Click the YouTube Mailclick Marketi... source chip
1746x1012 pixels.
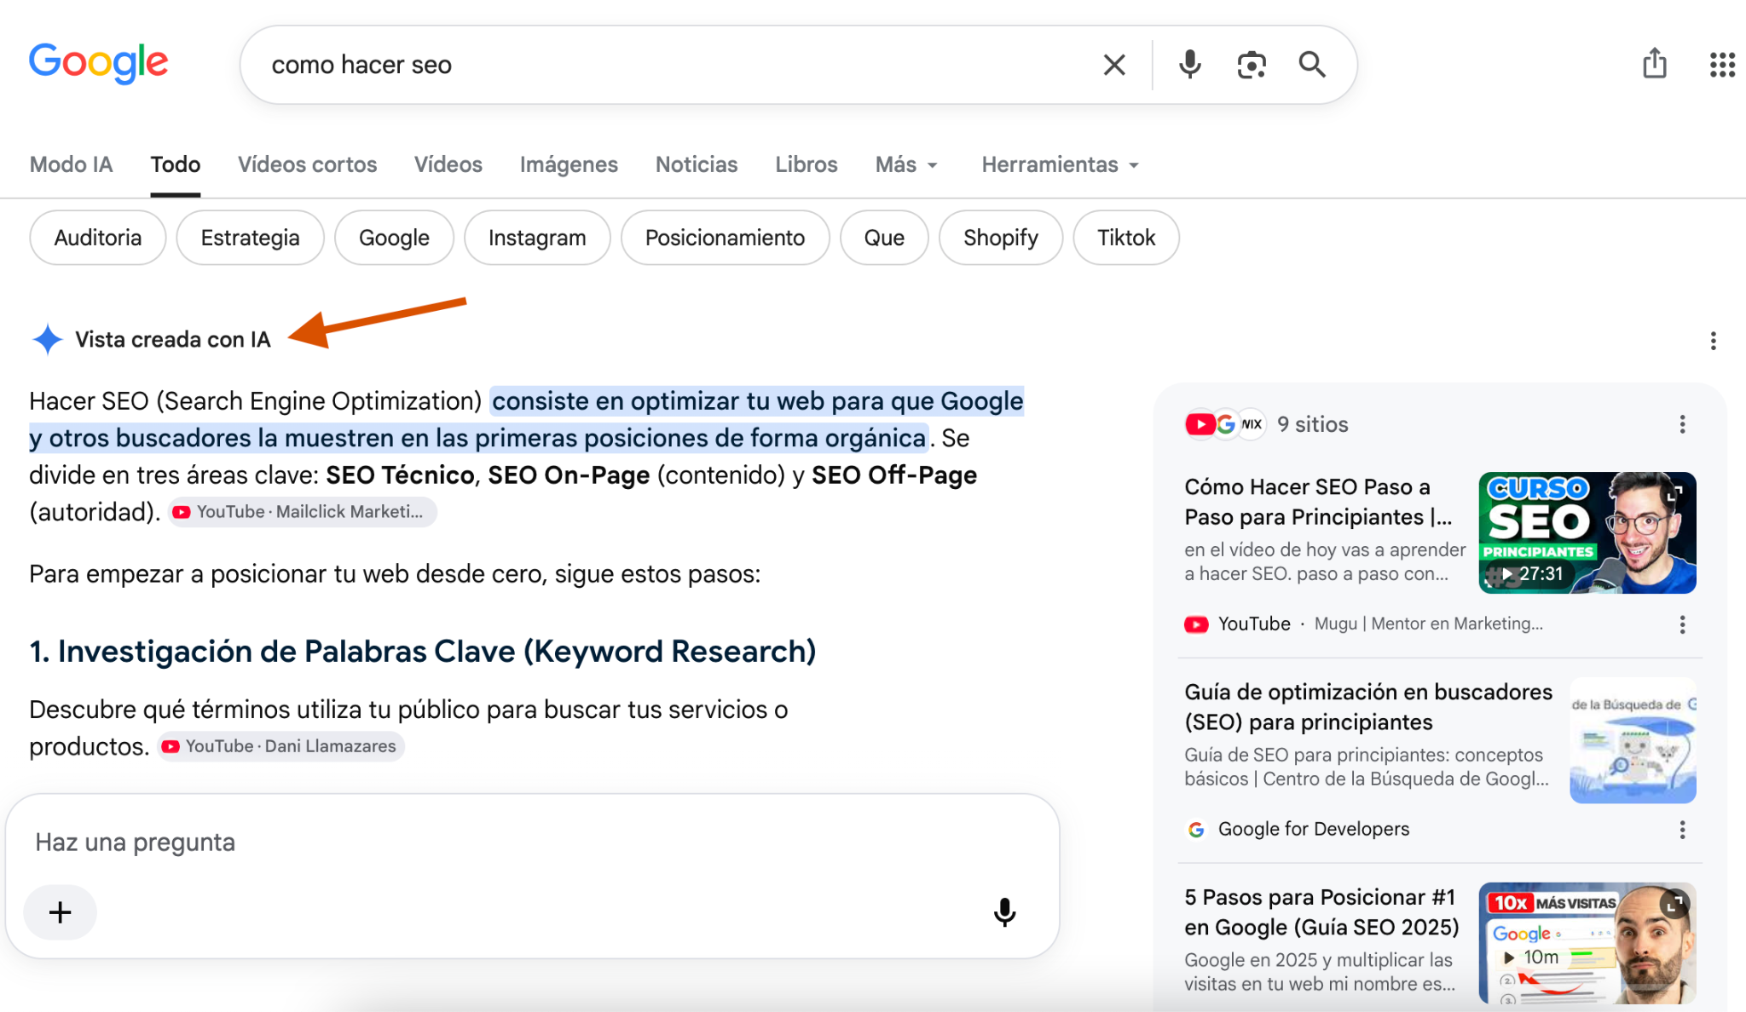(x=302, y=512)
